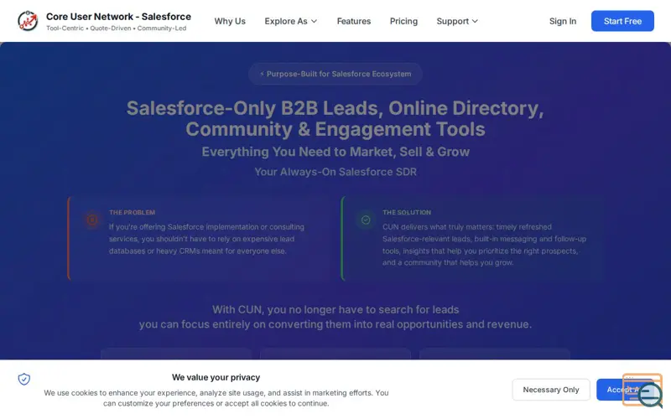
Task: Click the privacy shield icon in cookie banner
Action: click(x=24, y=379)
